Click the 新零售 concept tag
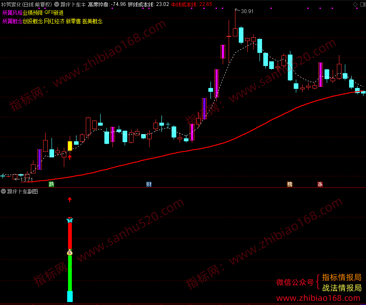366x305 pixels. pos(73,21)
